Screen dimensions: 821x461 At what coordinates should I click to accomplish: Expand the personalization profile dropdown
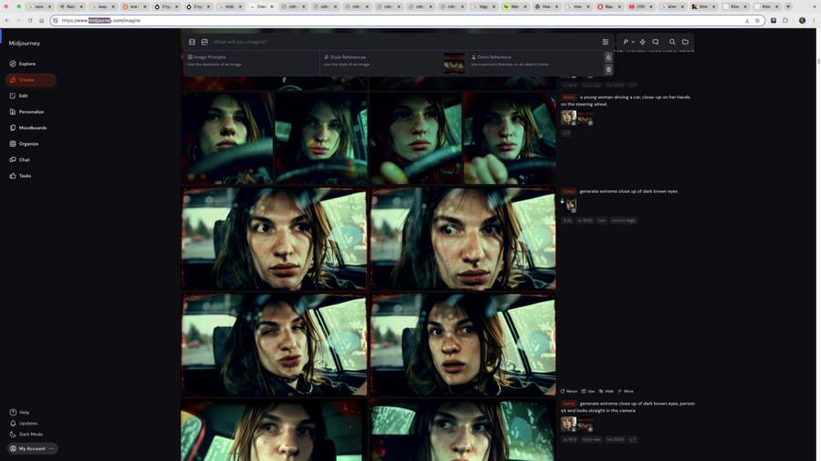[628, 42]
